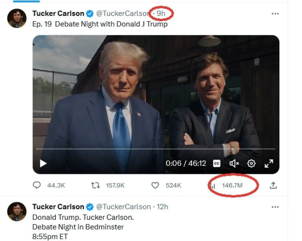Open the more options menu on the second tweet
The image size is (302, 241).
275,207
